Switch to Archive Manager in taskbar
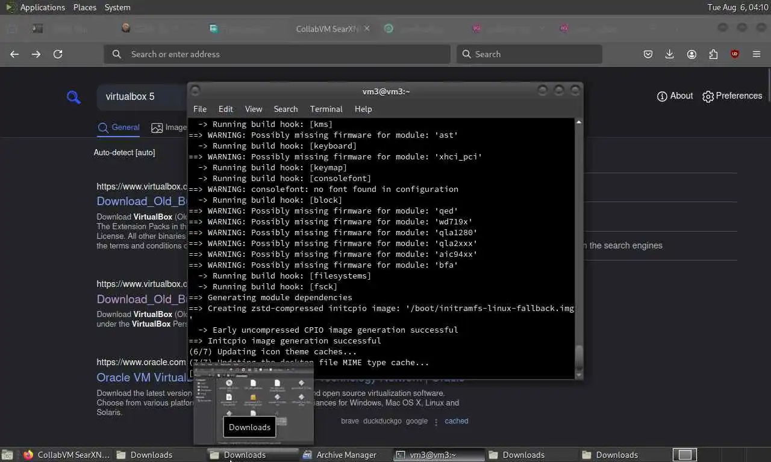This screenshot has height=462, width=771. (x=346, y=455)
